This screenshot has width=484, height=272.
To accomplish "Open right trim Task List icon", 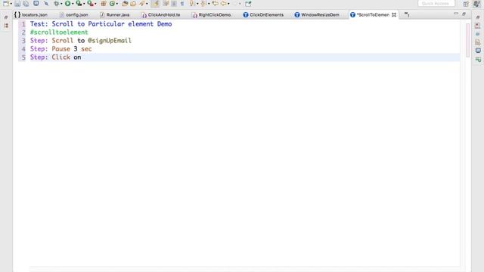I will (x=478, y=26).
